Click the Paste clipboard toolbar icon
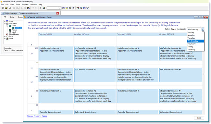The width and height of the screenshot is (211, 124). [x=28, y=8]
